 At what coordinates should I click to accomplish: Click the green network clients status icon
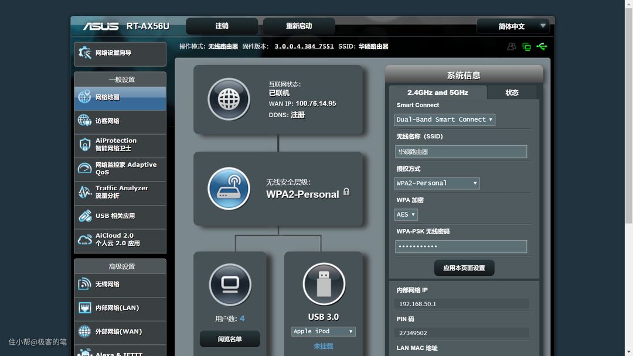pos(526,47)
